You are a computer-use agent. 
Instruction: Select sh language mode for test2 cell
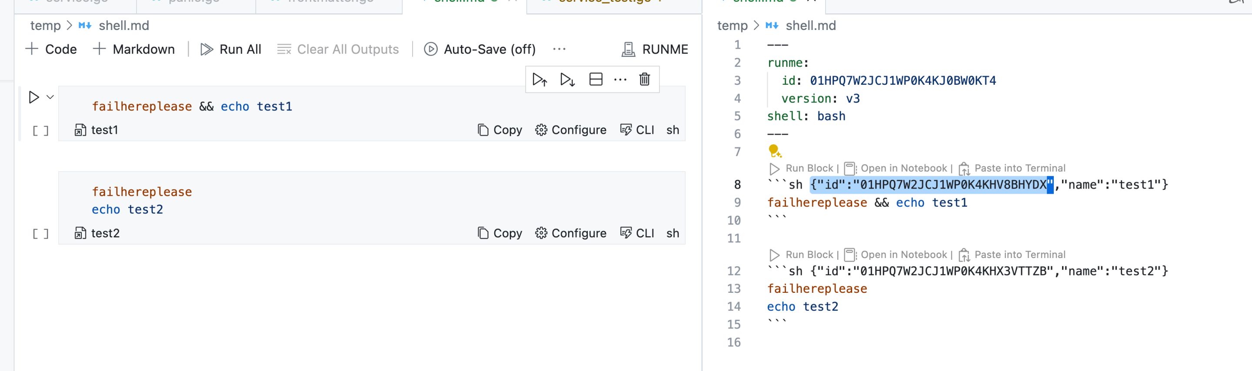pyautogui.click(x=672, y=233)
